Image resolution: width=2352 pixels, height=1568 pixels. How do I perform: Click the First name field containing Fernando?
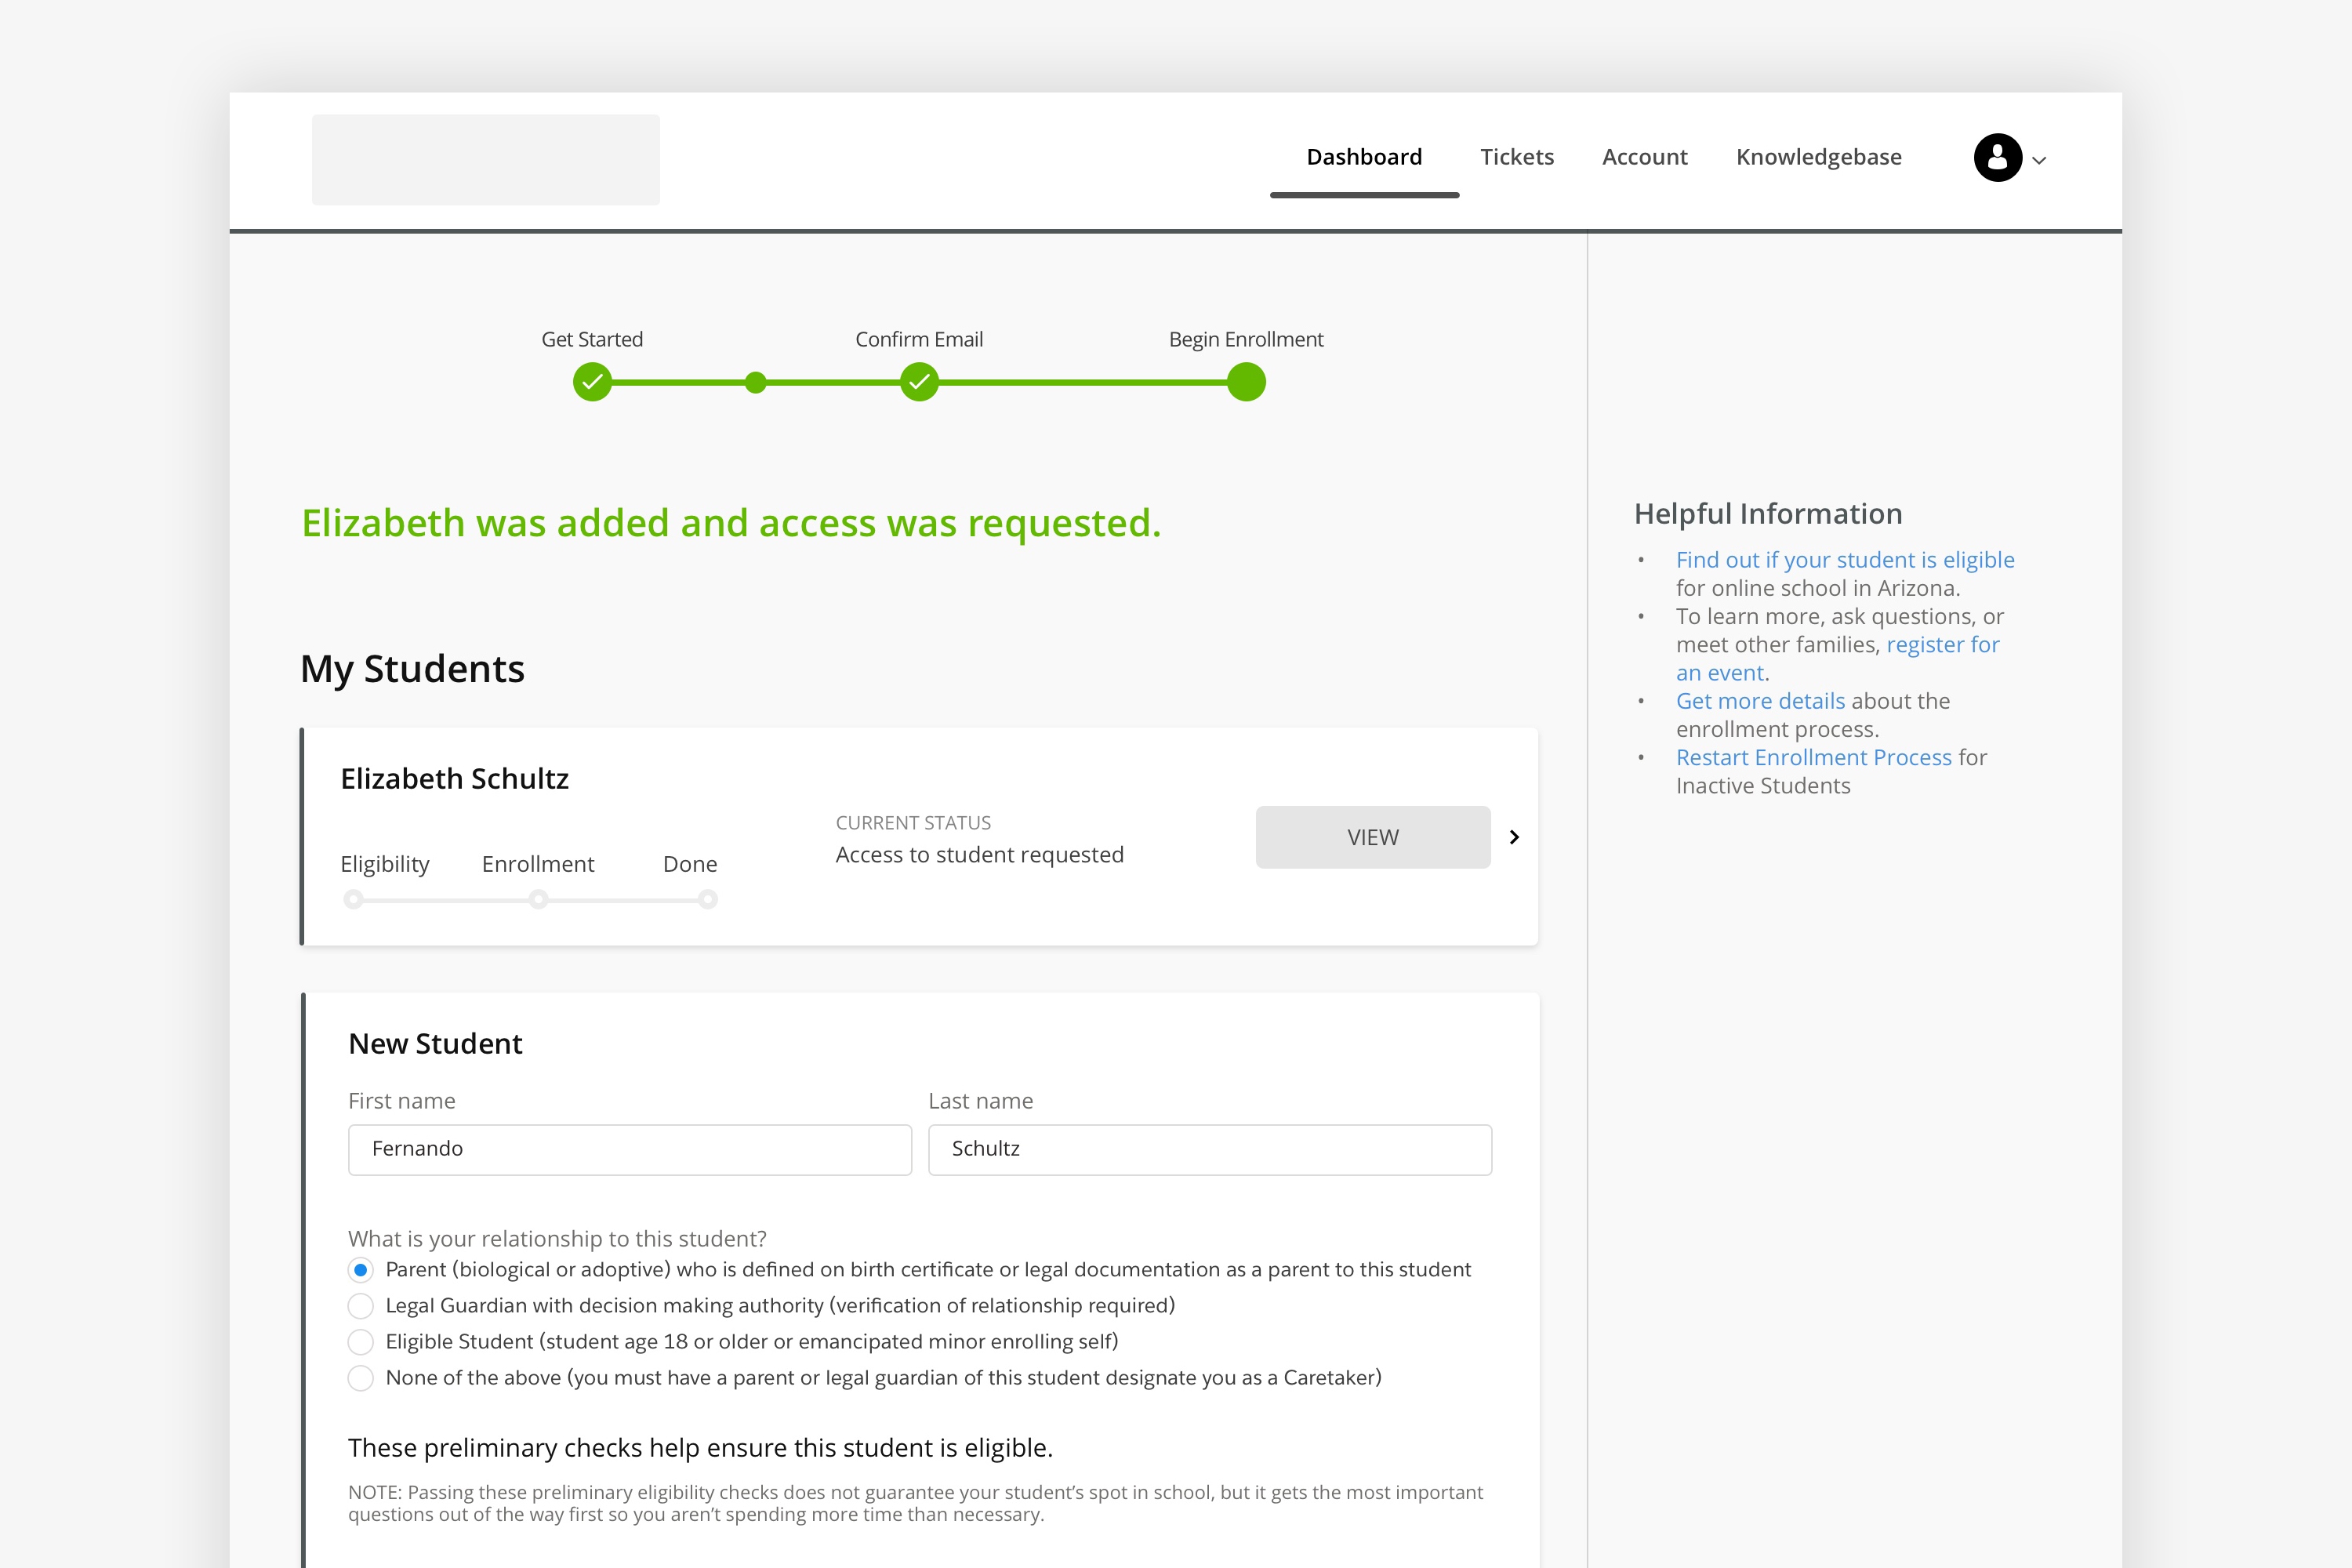(x=630, y=1149)
